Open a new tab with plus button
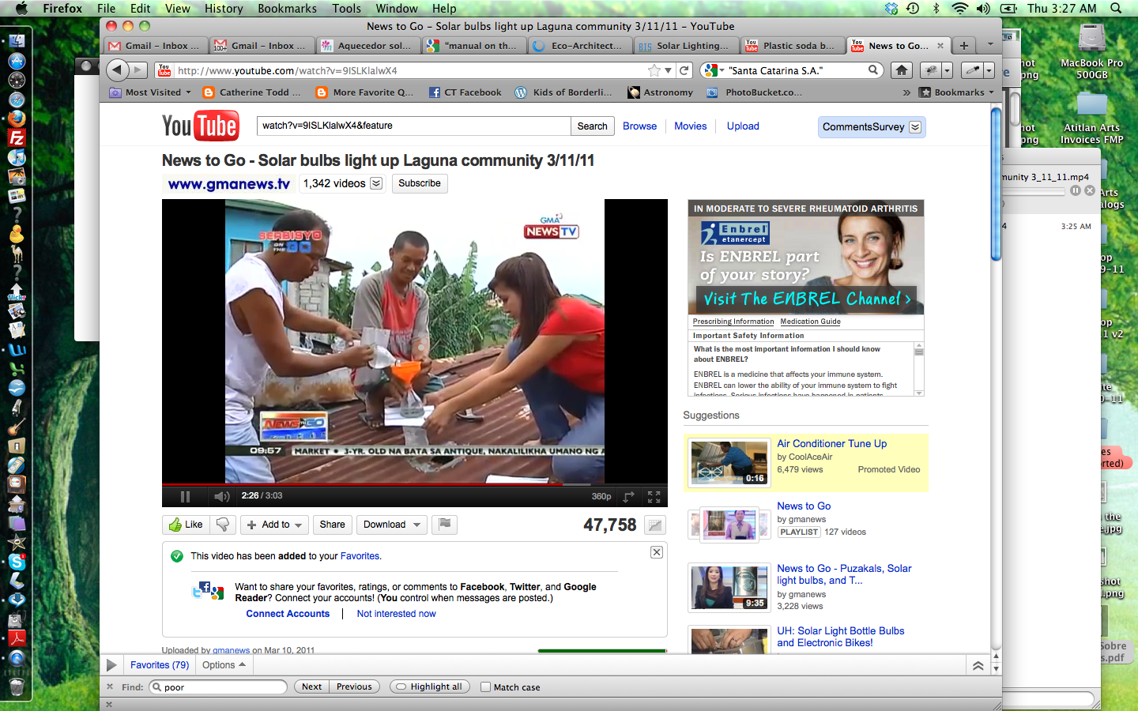 pos(963,46)
